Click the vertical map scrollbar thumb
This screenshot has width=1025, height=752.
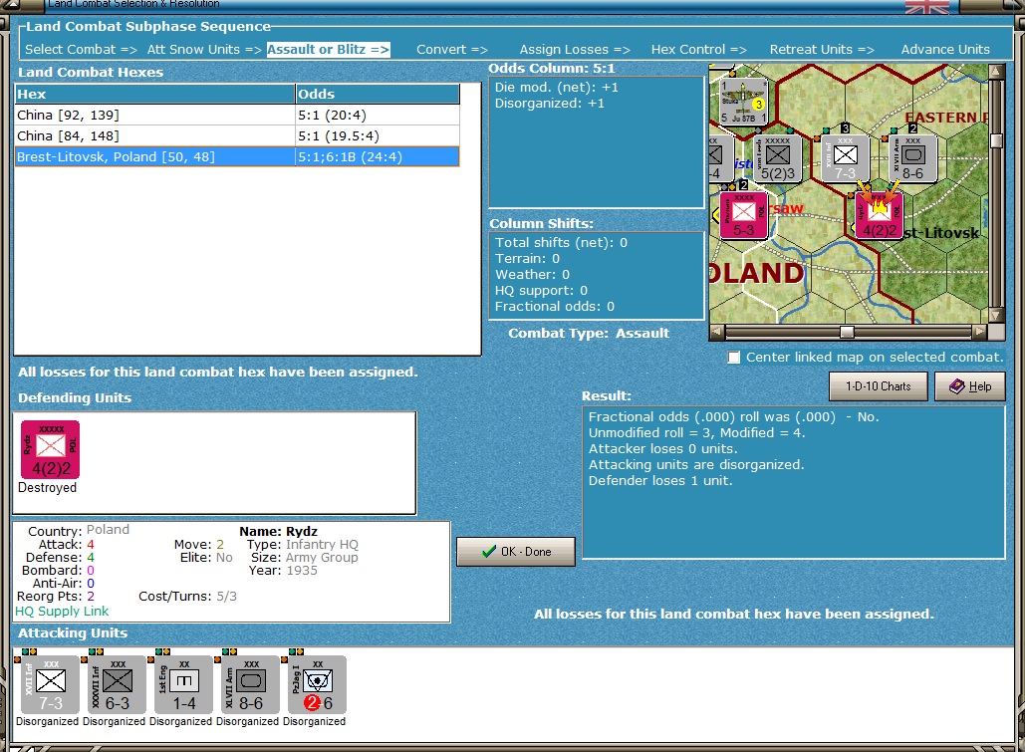(x=996, y=140)
